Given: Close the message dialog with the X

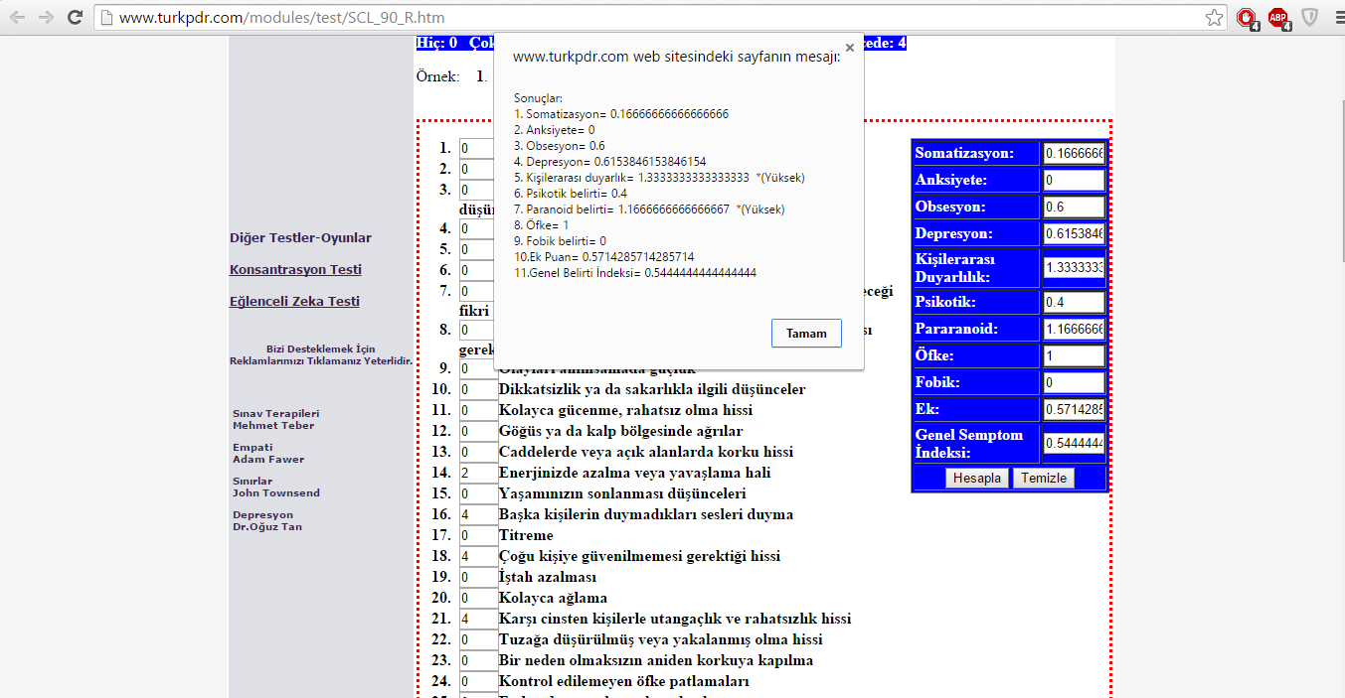Looking at the screenshot, I should click(x=849, y=47).
